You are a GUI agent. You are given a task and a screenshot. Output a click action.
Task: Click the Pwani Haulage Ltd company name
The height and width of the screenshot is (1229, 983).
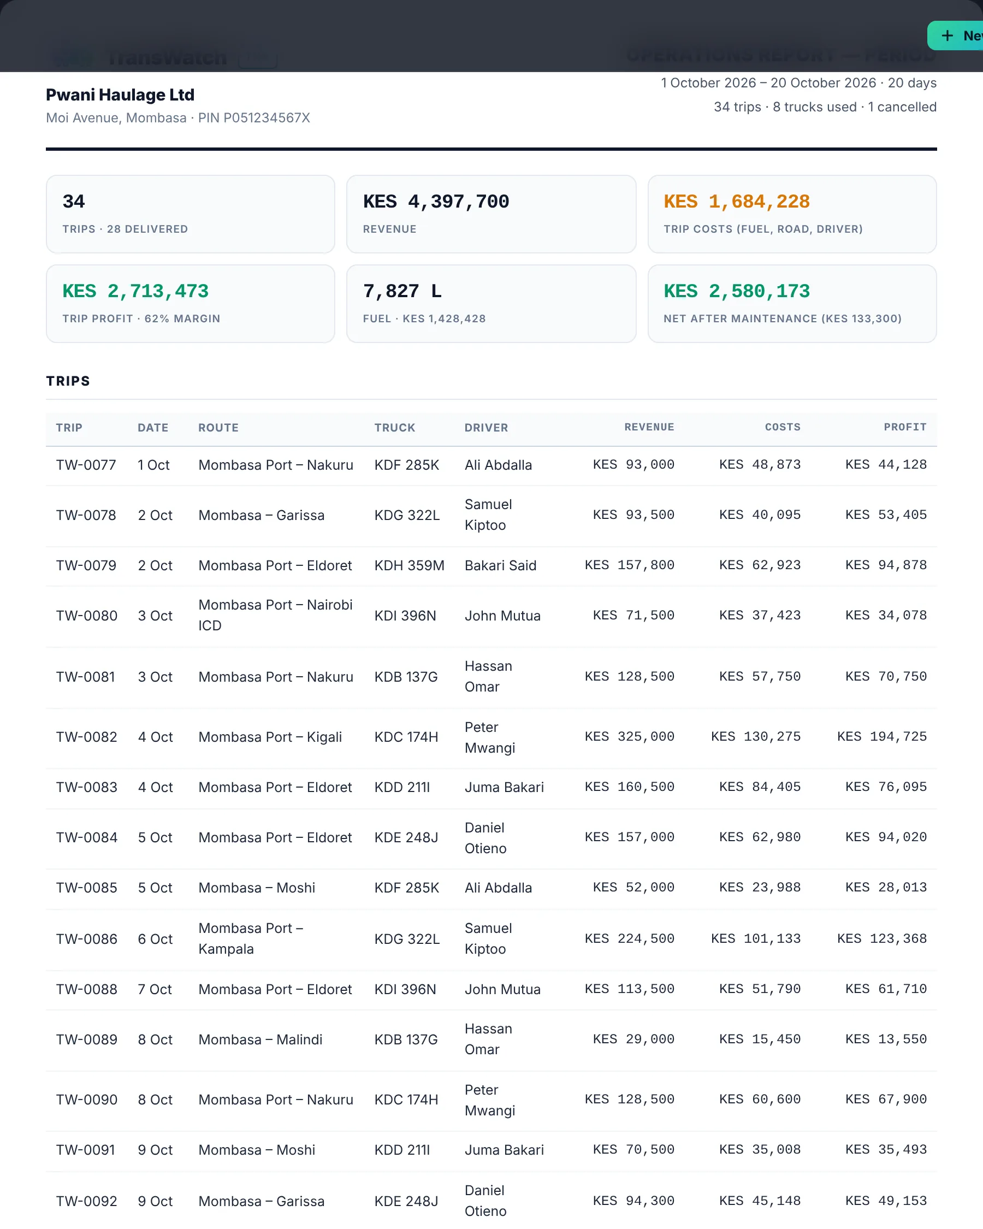tap(120, 94)
